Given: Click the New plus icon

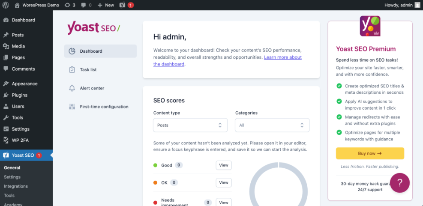Looking at the screenshot, I should 100,5.
